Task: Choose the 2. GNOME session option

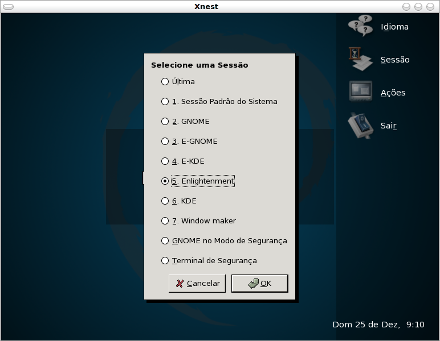Action: click(x=185, y=121)
